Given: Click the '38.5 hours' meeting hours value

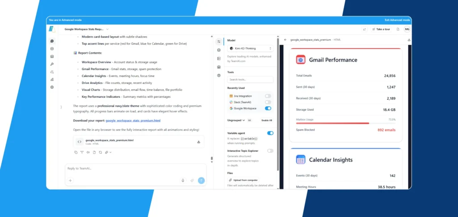Looking at the screenshot, I should tap(387, 187).
